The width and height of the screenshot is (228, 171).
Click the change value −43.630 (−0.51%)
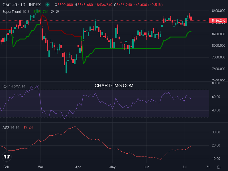pos(148,5)
